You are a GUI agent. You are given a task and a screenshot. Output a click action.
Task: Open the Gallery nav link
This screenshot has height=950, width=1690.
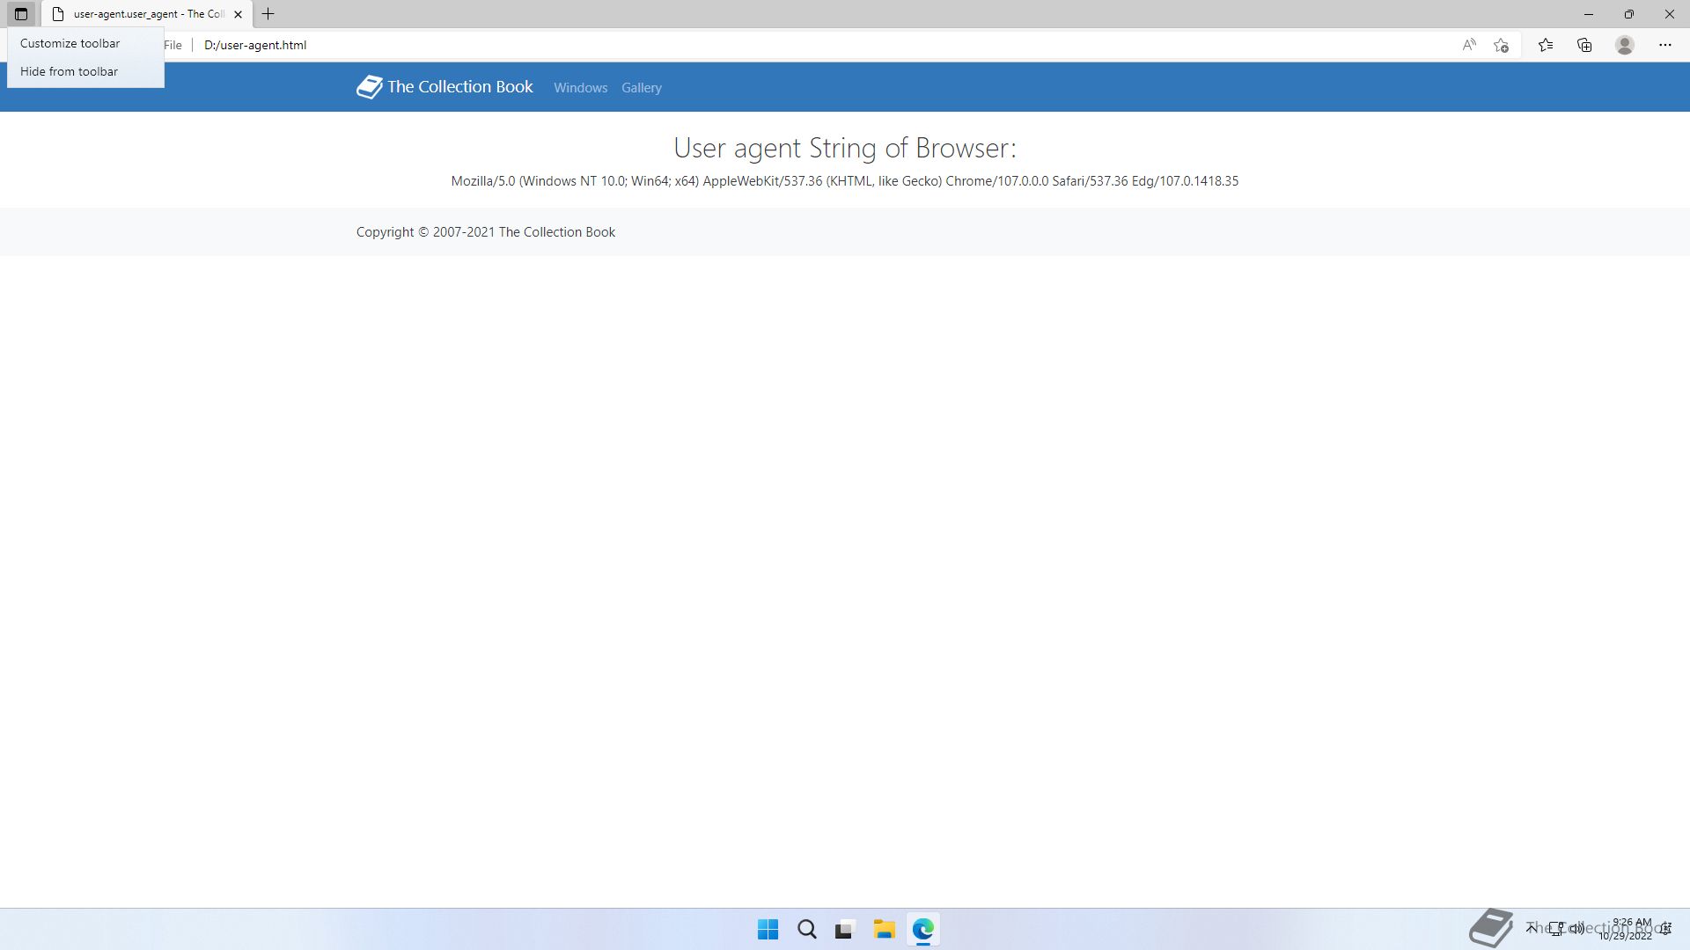(x=641, y=88)
